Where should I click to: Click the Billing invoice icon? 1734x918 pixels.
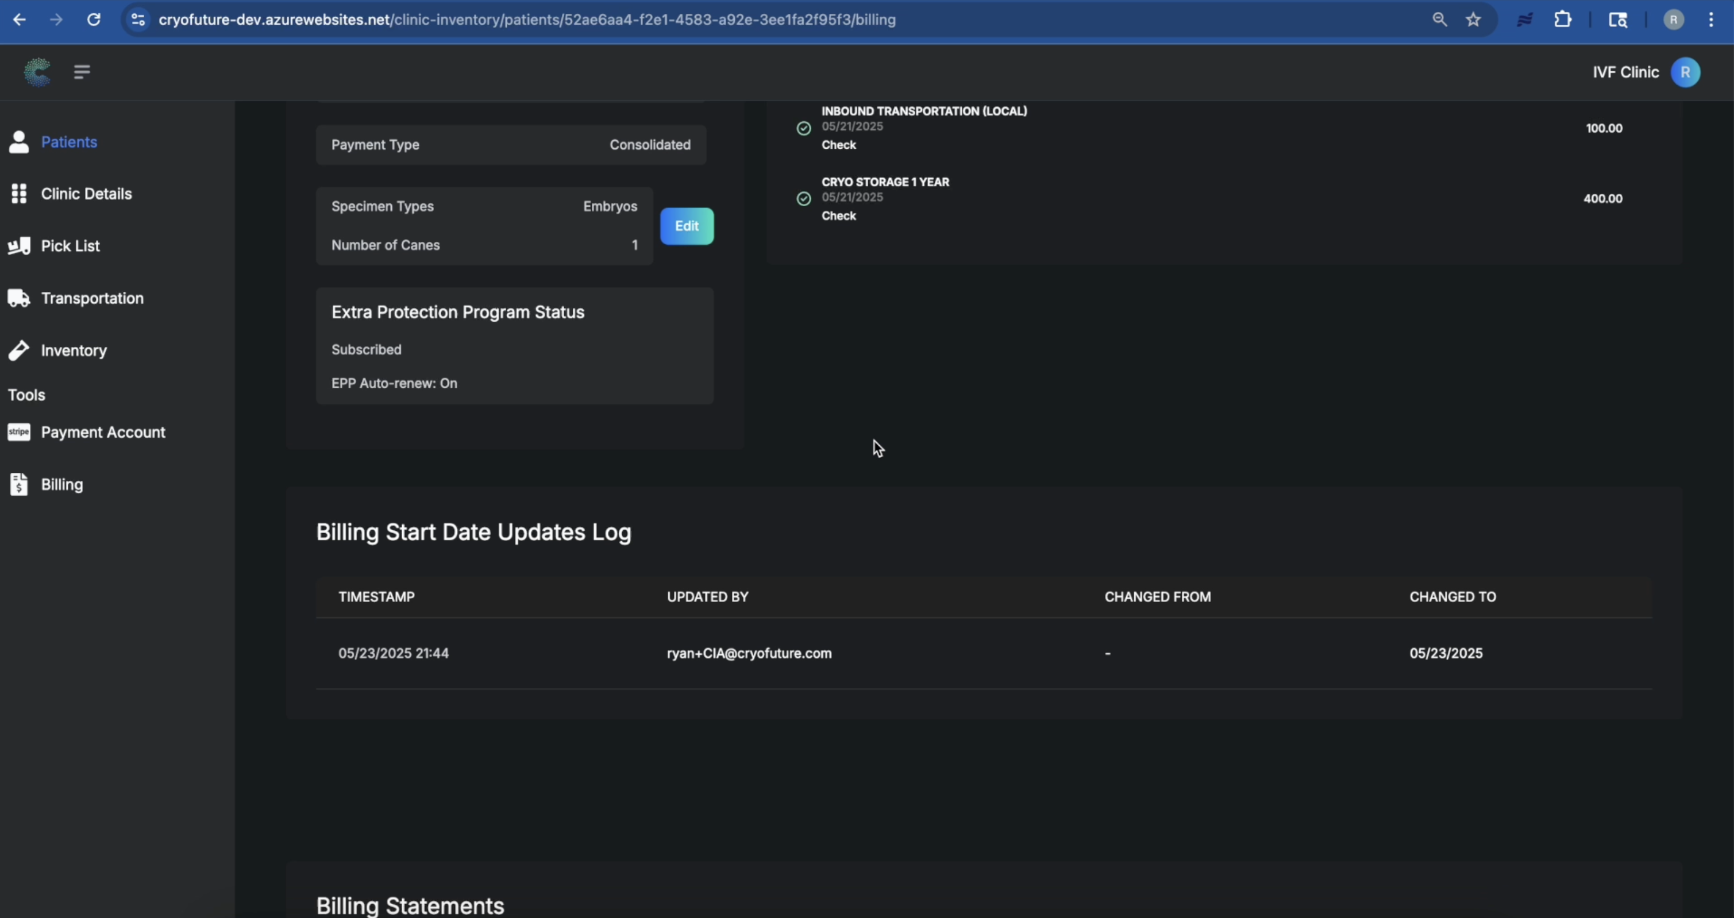pyautogui.click(x=19, y=484)
